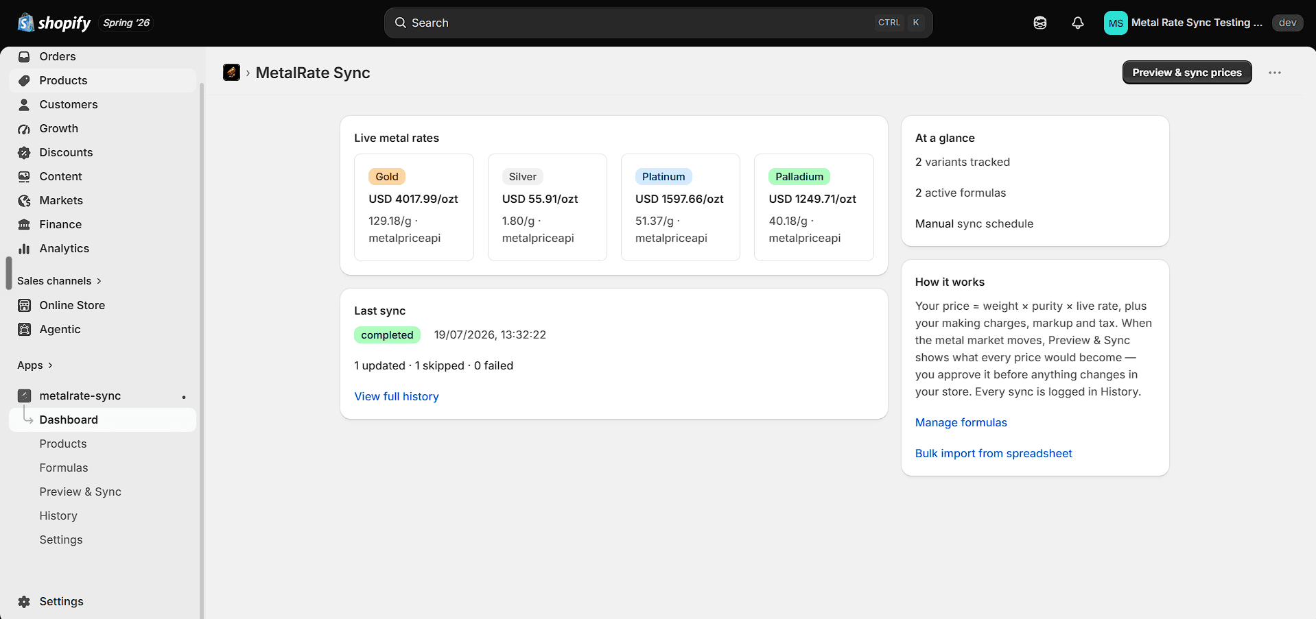
Task: Click '1 updated · 1 skipped · 0 failed'
Action: pos(434,365)
